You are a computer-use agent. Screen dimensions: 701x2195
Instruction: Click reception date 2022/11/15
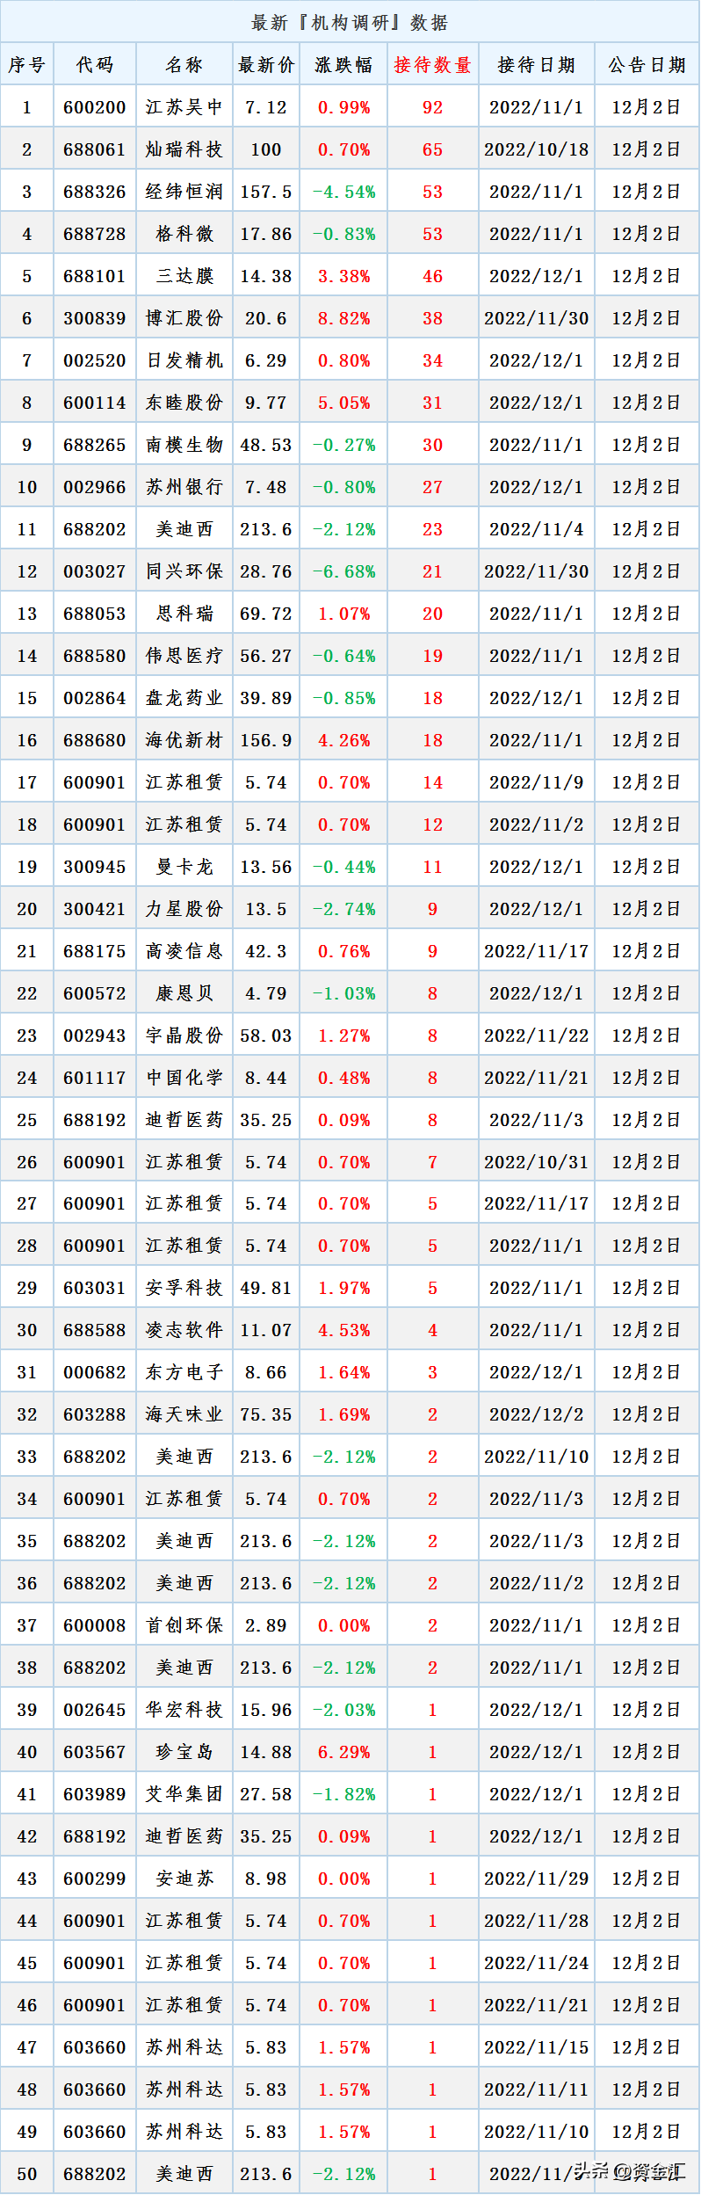[x=537, y=2047]
